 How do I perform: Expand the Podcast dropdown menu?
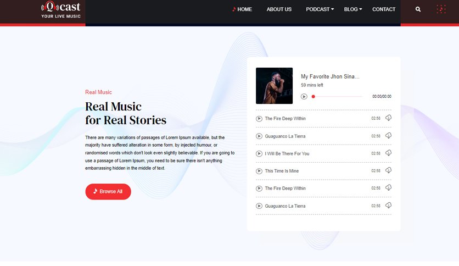[320, 9]
